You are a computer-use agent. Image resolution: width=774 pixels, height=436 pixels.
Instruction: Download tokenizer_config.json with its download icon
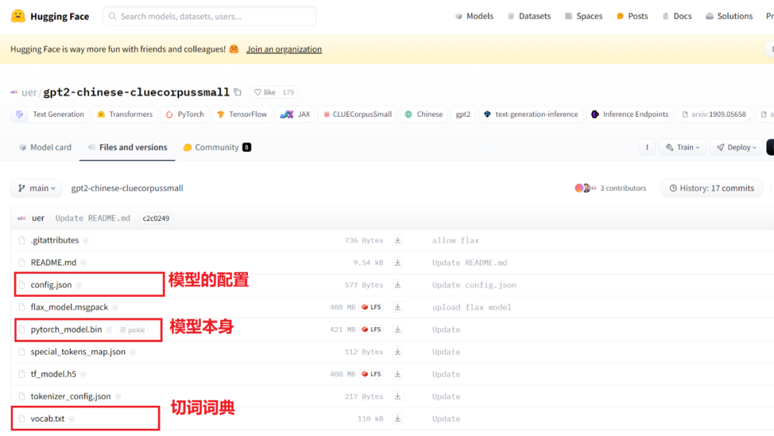pos(397,396)
